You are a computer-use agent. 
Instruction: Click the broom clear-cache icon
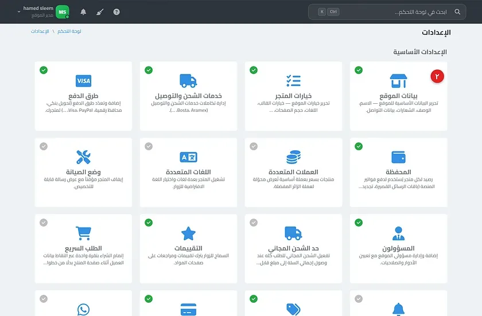coord(100,12)
